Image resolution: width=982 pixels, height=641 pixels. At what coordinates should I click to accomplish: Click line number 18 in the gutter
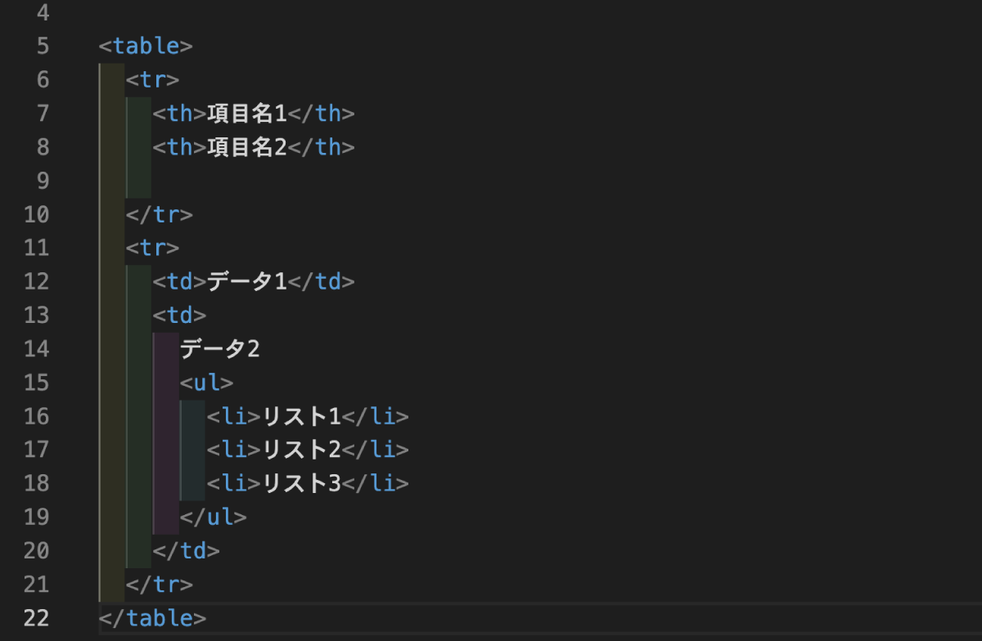point(37,483)
